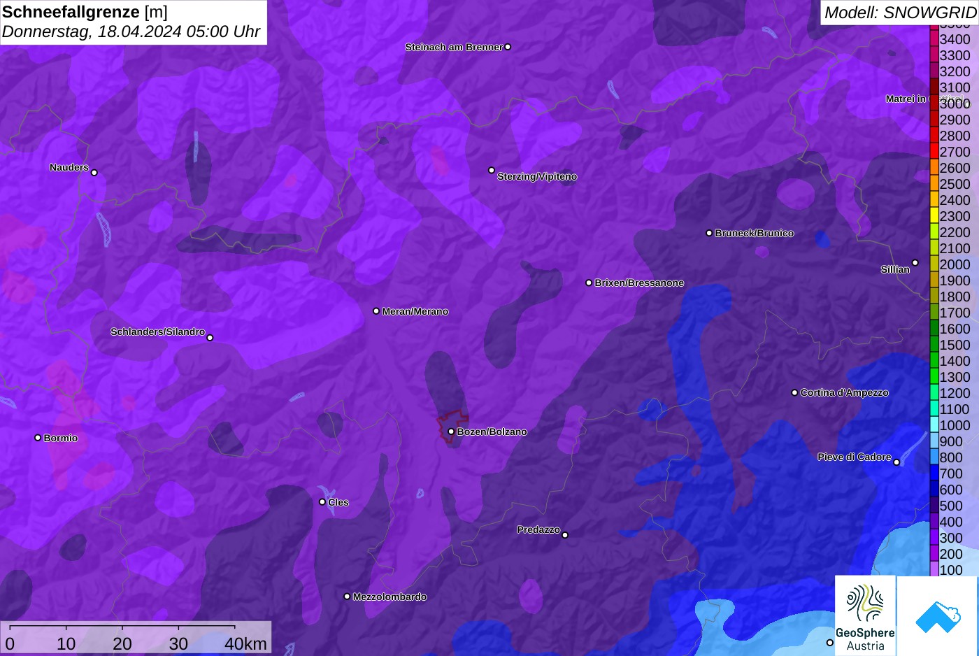Click the blue cloud arrow logo
979x656 pixels.
coord(937,616)
